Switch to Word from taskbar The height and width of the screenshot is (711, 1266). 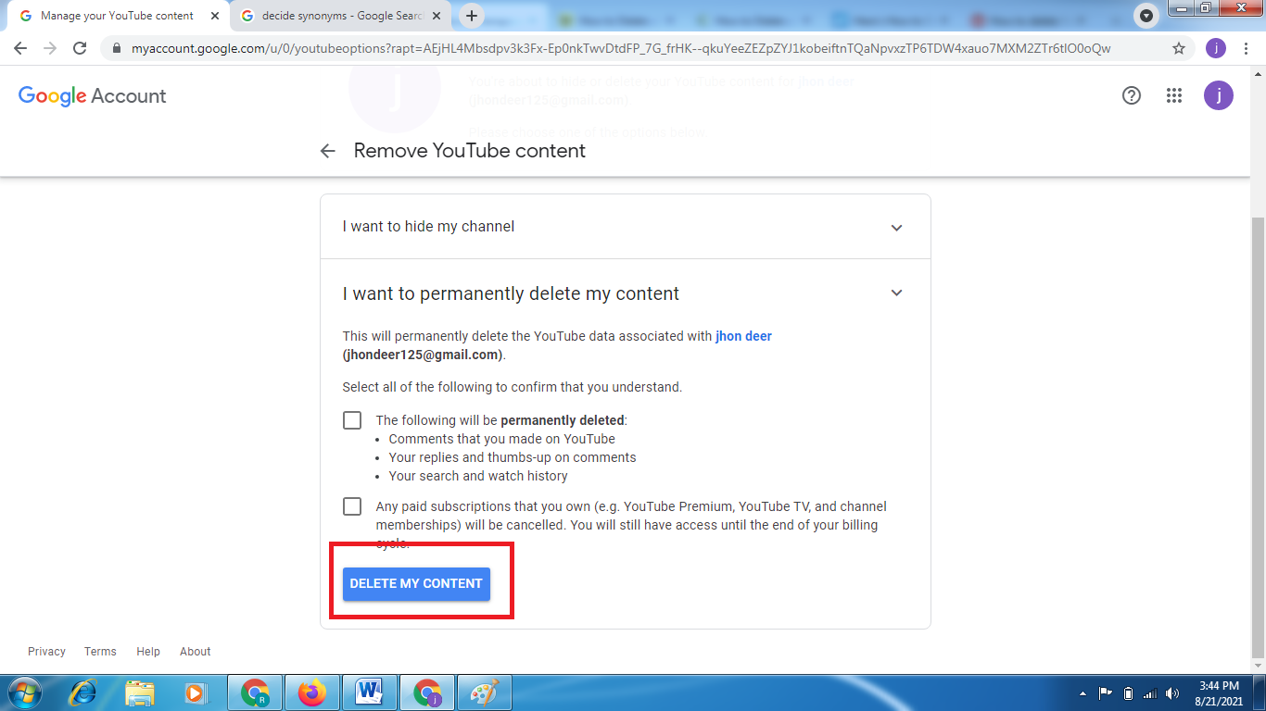[x=369, y=692]
